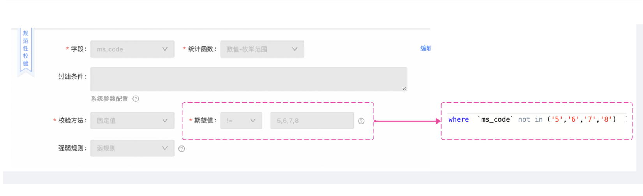
Task: Click help icon beside 期望值 input
Action: tap(361, 121)
